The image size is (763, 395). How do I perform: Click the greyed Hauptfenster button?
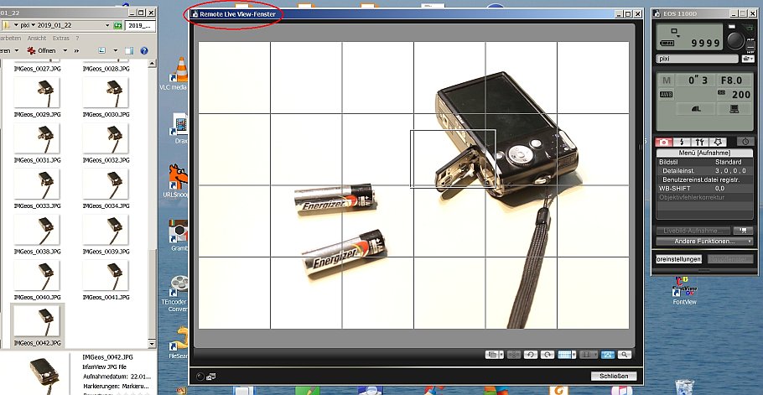pos(730,259)
